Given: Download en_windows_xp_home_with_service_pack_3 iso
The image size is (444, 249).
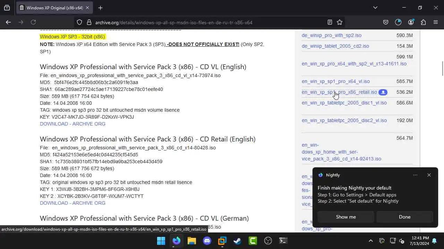Looking at the screenshot, I should click(x=341, y=152).
